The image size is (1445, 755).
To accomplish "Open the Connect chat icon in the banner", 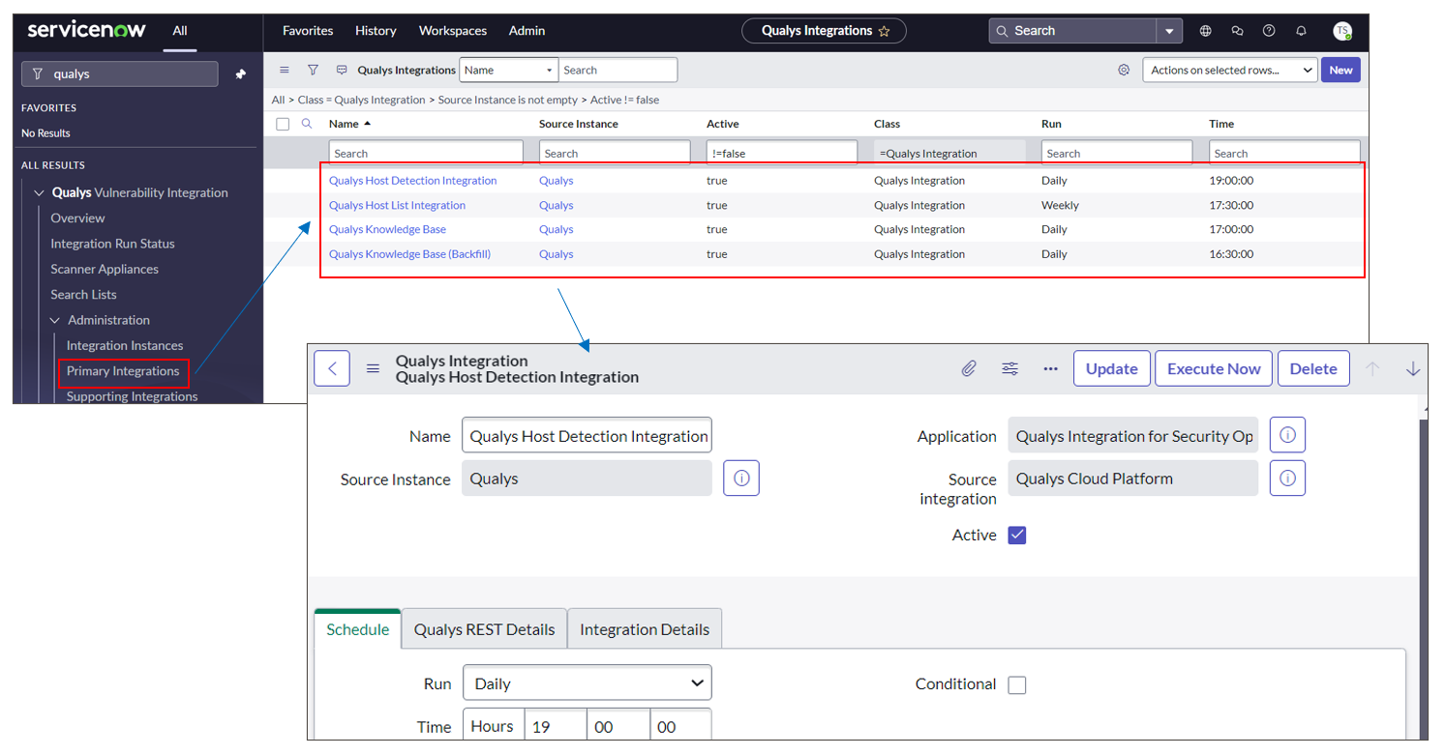I will [1237, 30].
